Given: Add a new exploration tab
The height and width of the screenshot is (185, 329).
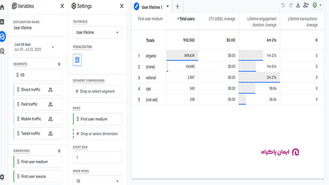Looking at the screenshot, I should click(x=178, y=7).
